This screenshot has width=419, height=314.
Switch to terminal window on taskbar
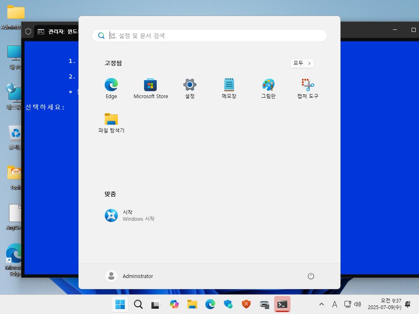tap(282, 304)
